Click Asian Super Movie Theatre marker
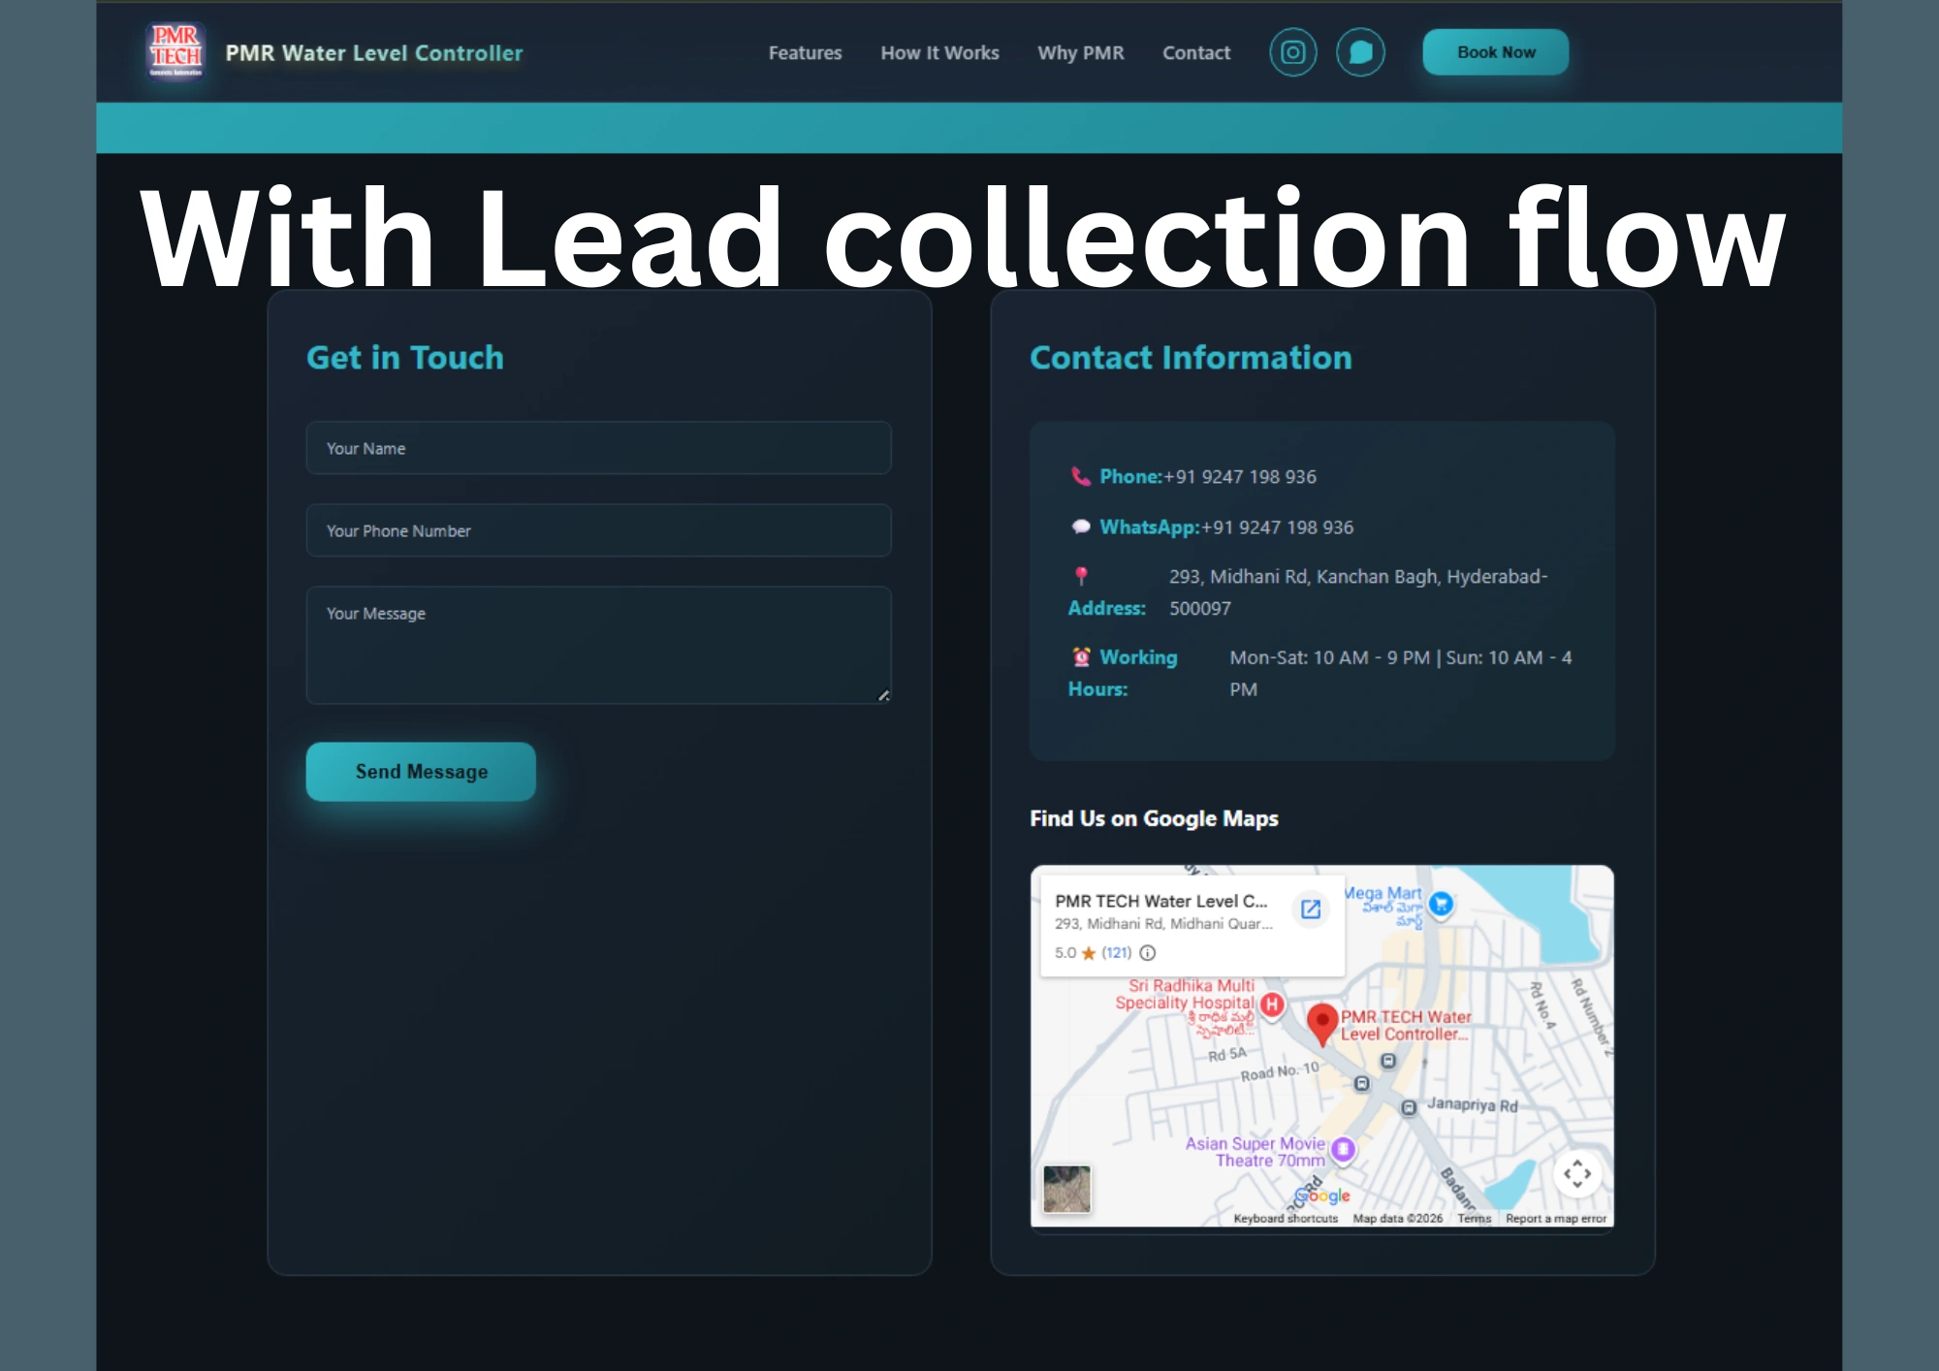Image resolution: width=1939 pixels, height=1371 pixels. tap(1343, 1149)
